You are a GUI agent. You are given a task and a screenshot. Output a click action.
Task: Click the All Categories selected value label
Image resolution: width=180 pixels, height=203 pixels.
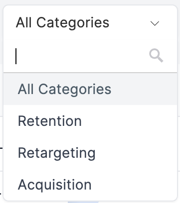pos(62,23)
